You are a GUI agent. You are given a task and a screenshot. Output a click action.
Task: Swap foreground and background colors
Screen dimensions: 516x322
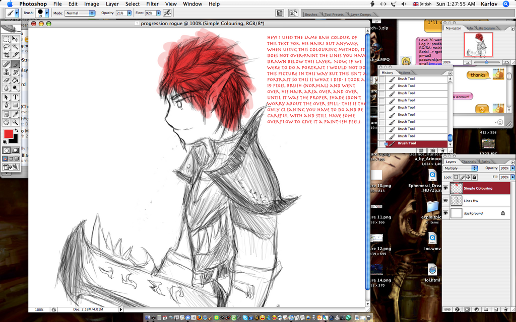[16, 130]
